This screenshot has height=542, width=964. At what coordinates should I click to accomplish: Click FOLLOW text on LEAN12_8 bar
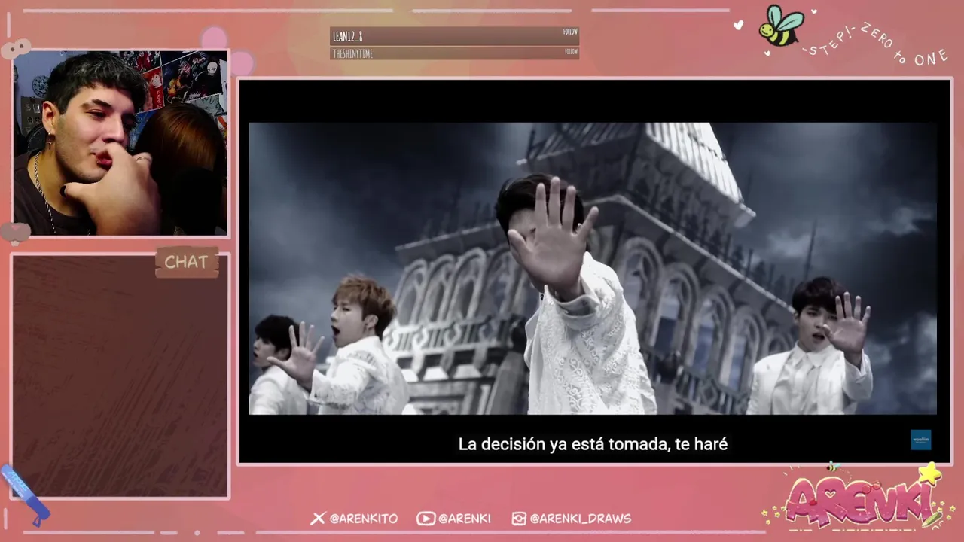[570, 32]
